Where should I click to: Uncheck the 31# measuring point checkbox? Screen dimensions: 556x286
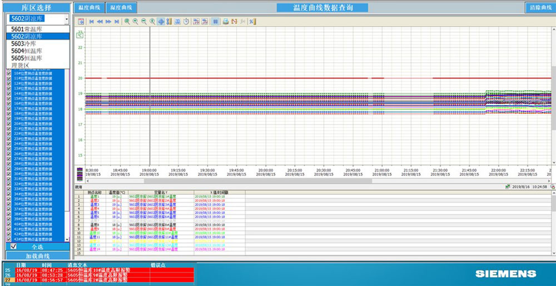[9, 178]
